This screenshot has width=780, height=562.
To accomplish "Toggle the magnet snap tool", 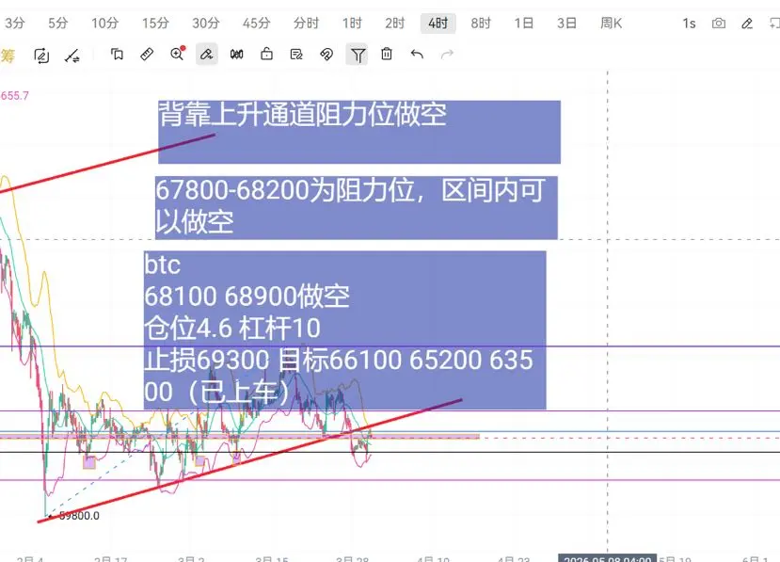I will (326, 55).
